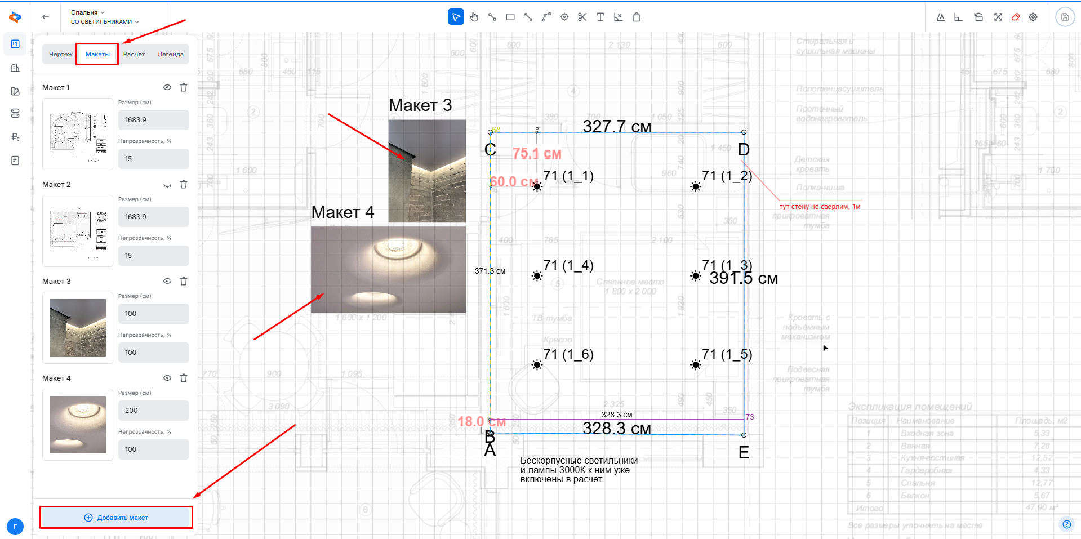1081x539 pixels.
Task: Activate the text tool
Action: click(x=600, y=17)
